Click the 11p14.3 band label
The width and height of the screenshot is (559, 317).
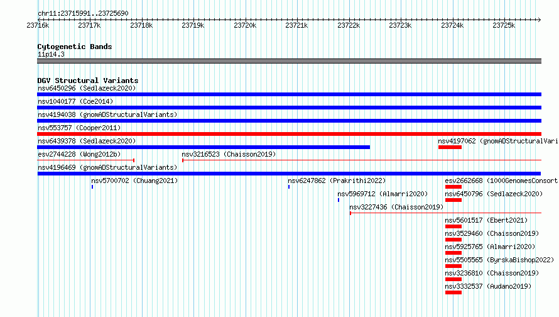tap(51, 54)
